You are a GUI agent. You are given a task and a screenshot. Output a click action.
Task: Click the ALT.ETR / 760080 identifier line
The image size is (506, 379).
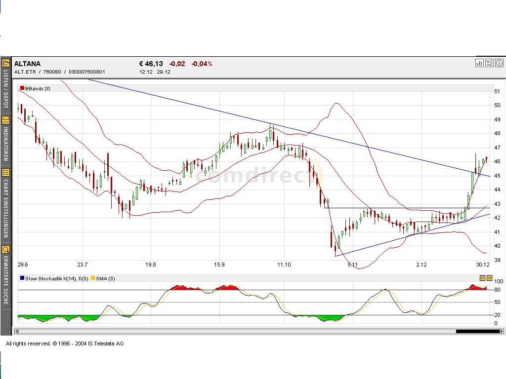[60, 72]
